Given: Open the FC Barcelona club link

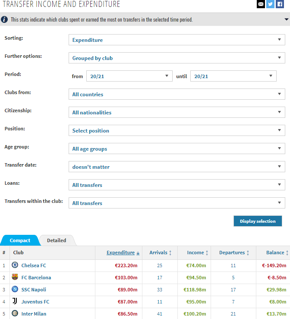Looking at the screenshot, I should (36, 278).
